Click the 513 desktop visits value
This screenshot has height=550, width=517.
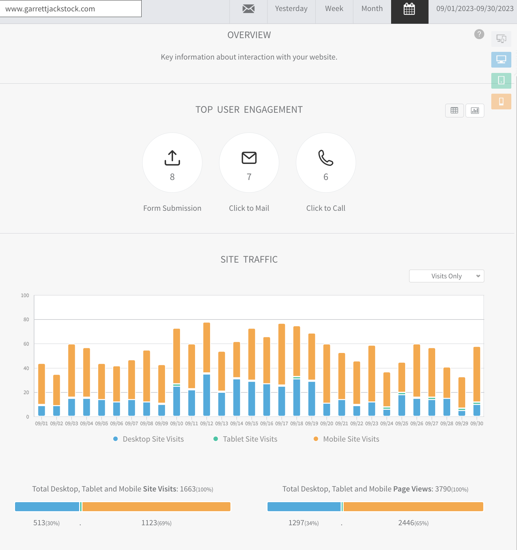point(46,523)
